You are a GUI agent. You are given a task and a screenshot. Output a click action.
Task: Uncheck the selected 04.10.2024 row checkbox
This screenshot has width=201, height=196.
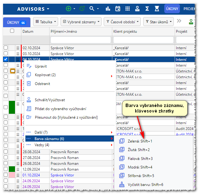[6, 59]
